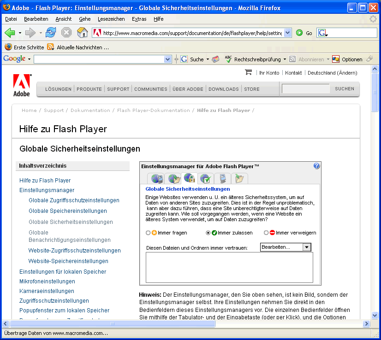Open the search engine selector dropdown
This screenshot has height=340, width=381.
(323, 33)
